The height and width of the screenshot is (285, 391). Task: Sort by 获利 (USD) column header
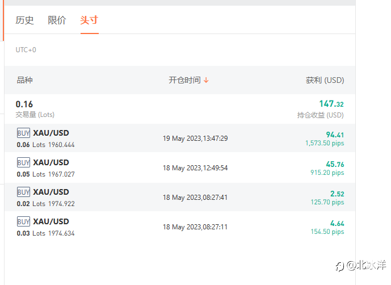pos(325,81)
